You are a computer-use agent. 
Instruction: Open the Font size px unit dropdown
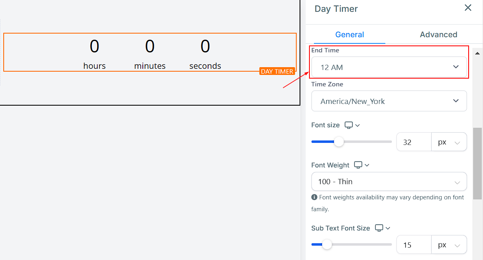pos(449,142)
